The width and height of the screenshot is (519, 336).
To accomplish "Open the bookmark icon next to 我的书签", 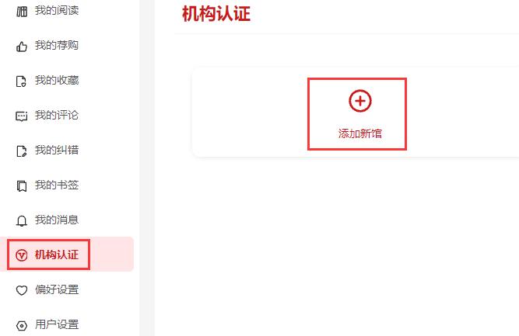I will click(x=22, y=186).
